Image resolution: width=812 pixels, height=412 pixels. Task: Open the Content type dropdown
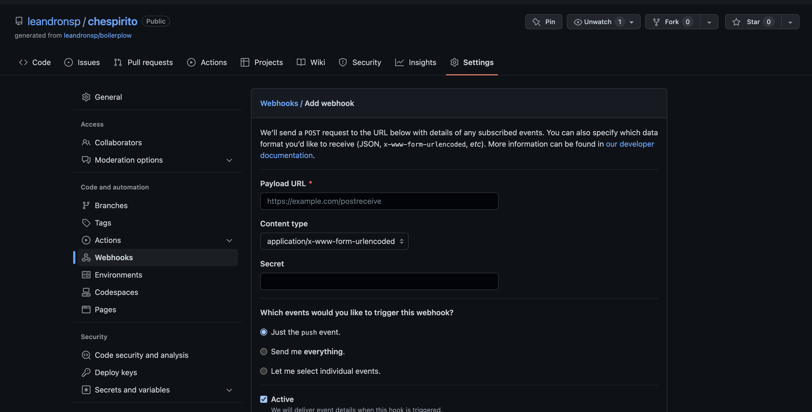[334, 241]
